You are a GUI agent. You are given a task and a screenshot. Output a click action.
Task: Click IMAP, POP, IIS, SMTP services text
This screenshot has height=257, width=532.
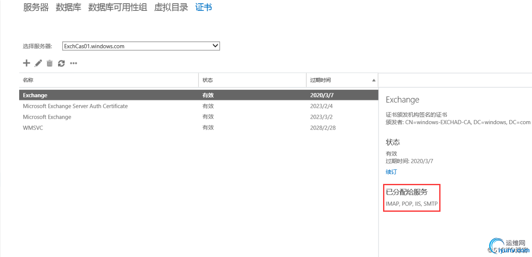[x=412, y=204]
